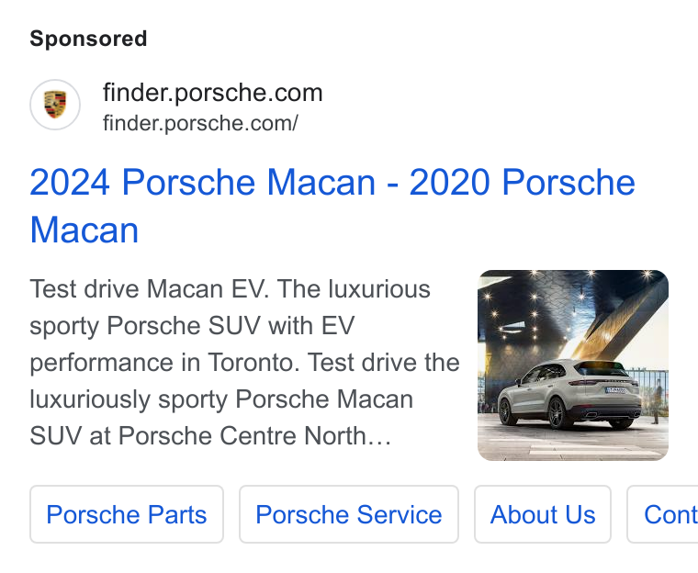698x573 pixels.
Task: Click the Sponsored label
Action: pos(88,39)
